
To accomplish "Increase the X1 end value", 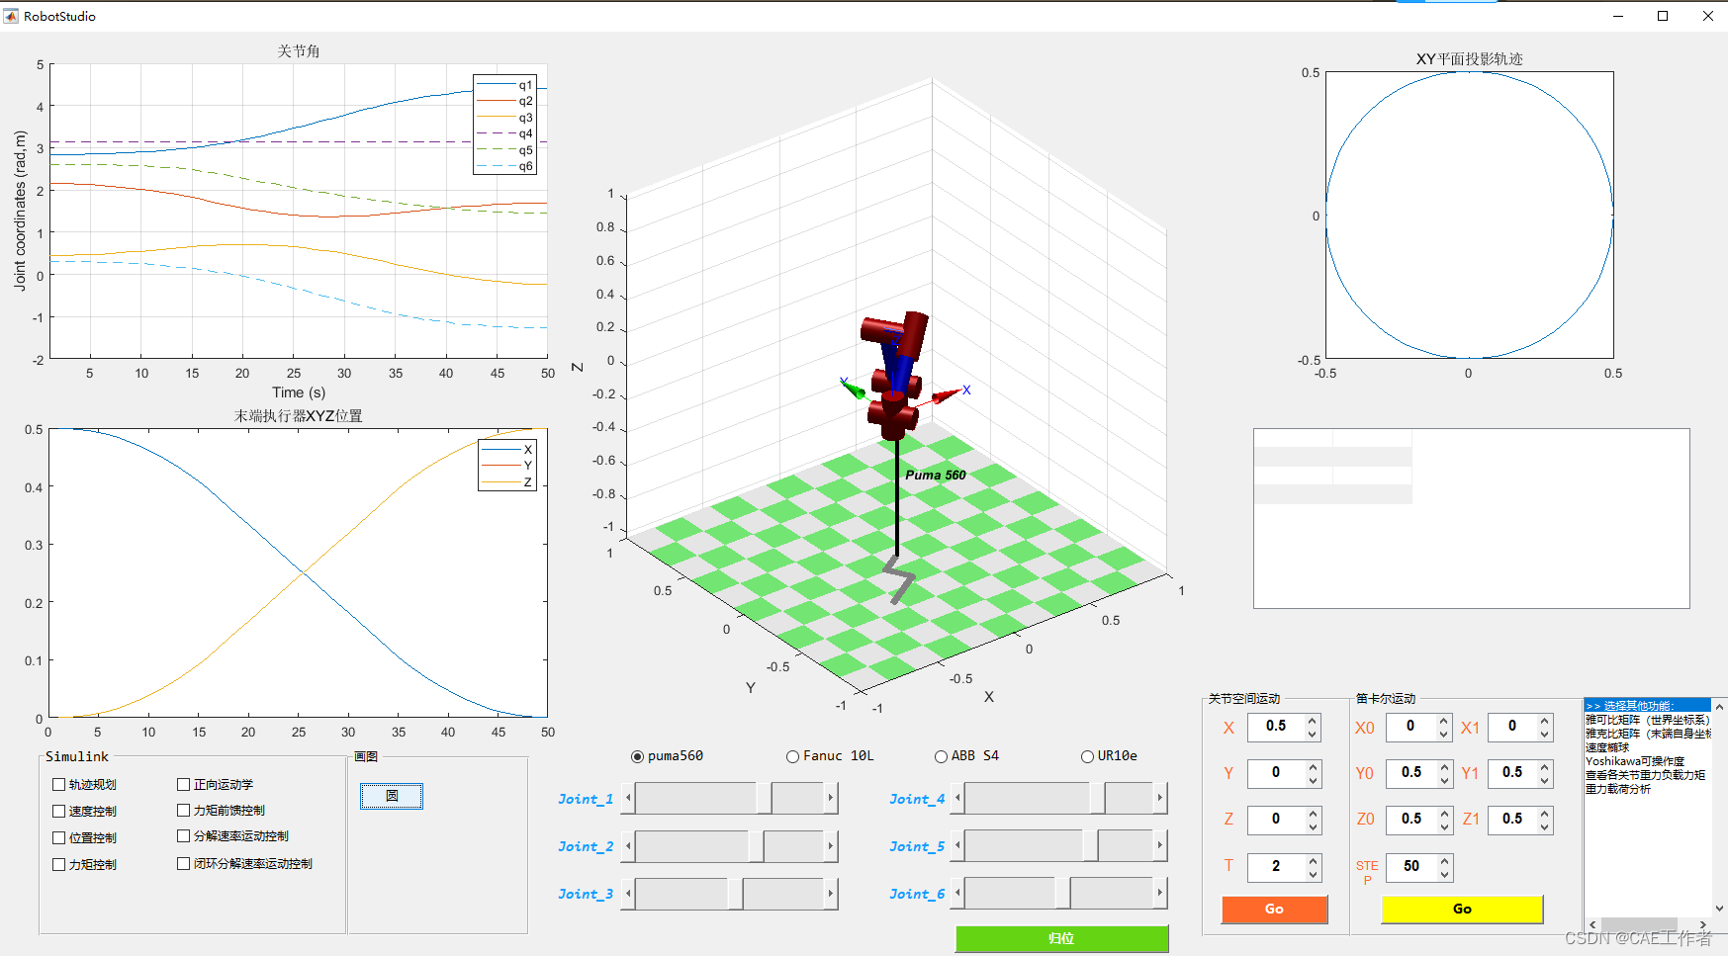I will 1545,720.
